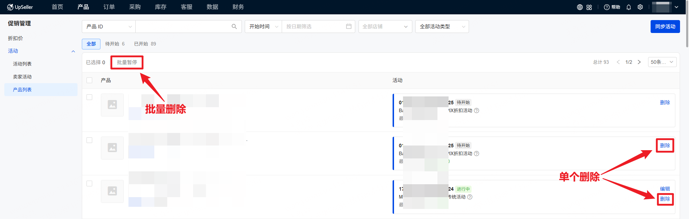Image resolution: width=689 pixels, height=219 pixels.
Task: Click the 批量暂停 button
Action: (x=127, y=62)
